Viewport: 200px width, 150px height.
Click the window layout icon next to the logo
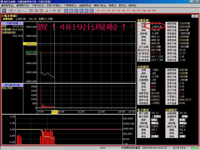(x=11, y=11)
